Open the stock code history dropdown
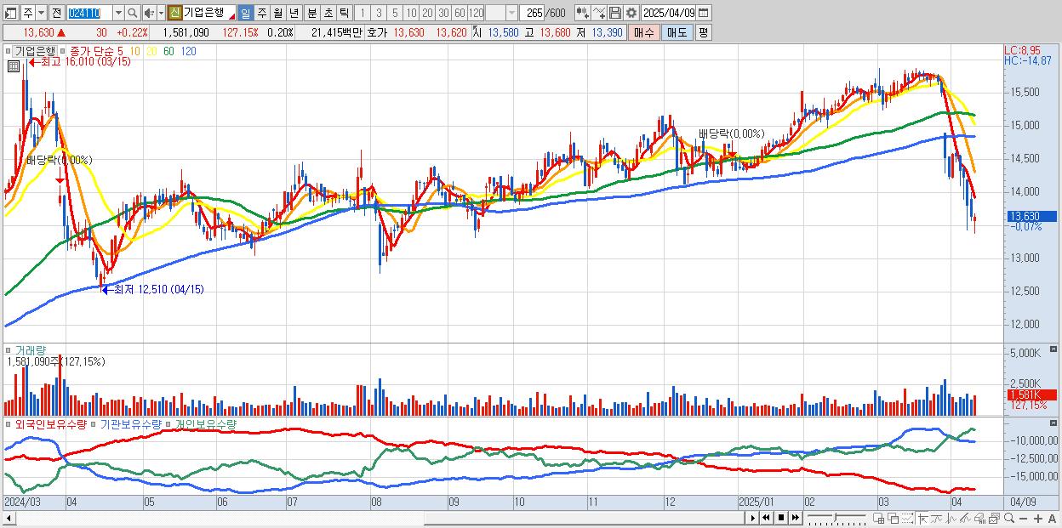Image resolution: width=1062 pixels, height=528 pixels. coord(118,13)
